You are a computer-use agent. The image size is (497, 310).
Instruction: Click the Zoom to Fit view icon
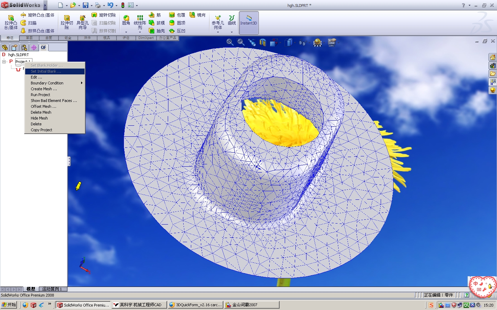tap(230, 42)
